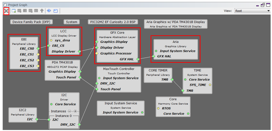Open the View dropdown showing Root

(252, 11)
